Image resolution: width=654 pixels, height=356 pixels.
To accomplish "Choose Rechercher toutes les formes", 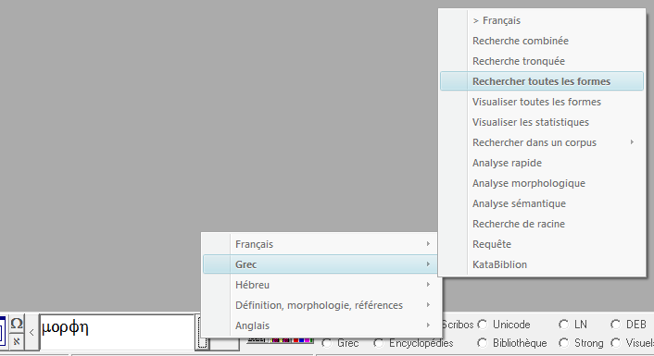I will [542, 81].
